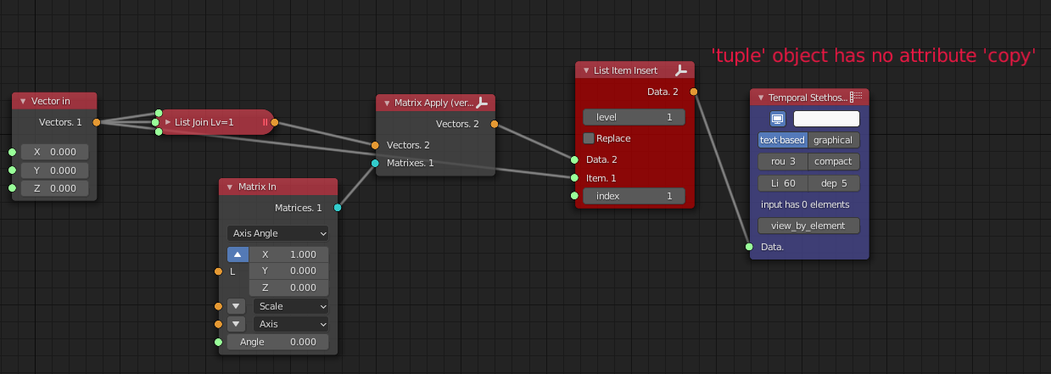
Task: Switch Stethoscope to graphical mode
Action: pos(834,140)
